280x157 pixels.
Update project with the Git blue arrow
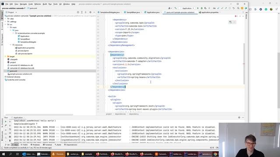[x=218, y=8]
